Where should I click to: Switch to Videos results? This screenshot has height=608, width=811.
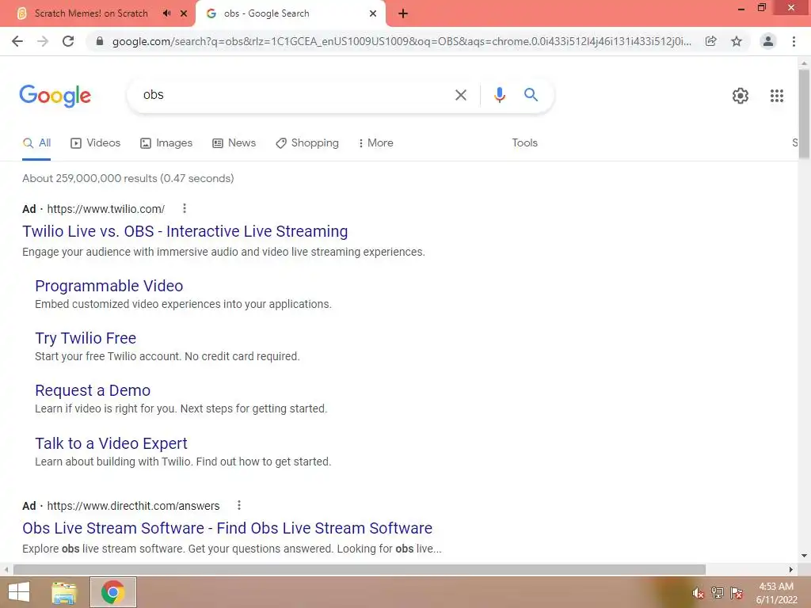coord(96,143)
